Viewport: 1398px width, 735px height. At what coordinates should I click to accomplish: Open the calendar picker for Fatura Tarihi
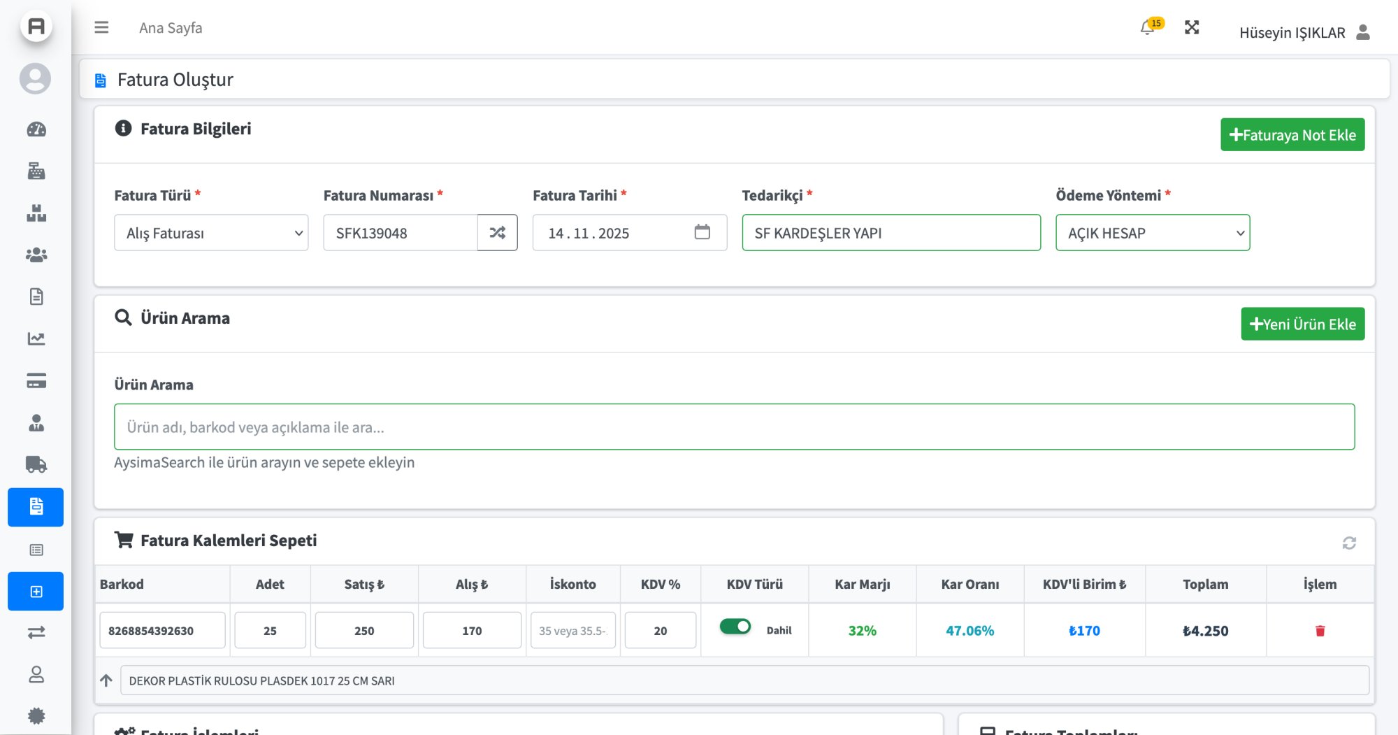[702, 232]
